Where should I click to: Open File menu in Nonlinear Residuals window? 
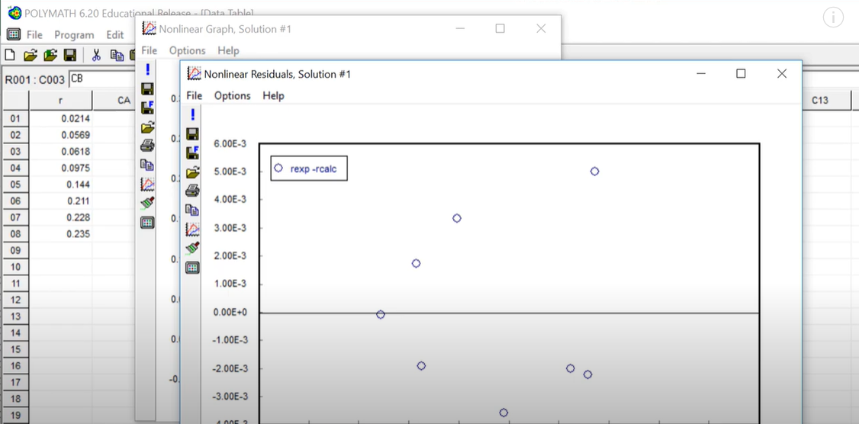[195, 95]
